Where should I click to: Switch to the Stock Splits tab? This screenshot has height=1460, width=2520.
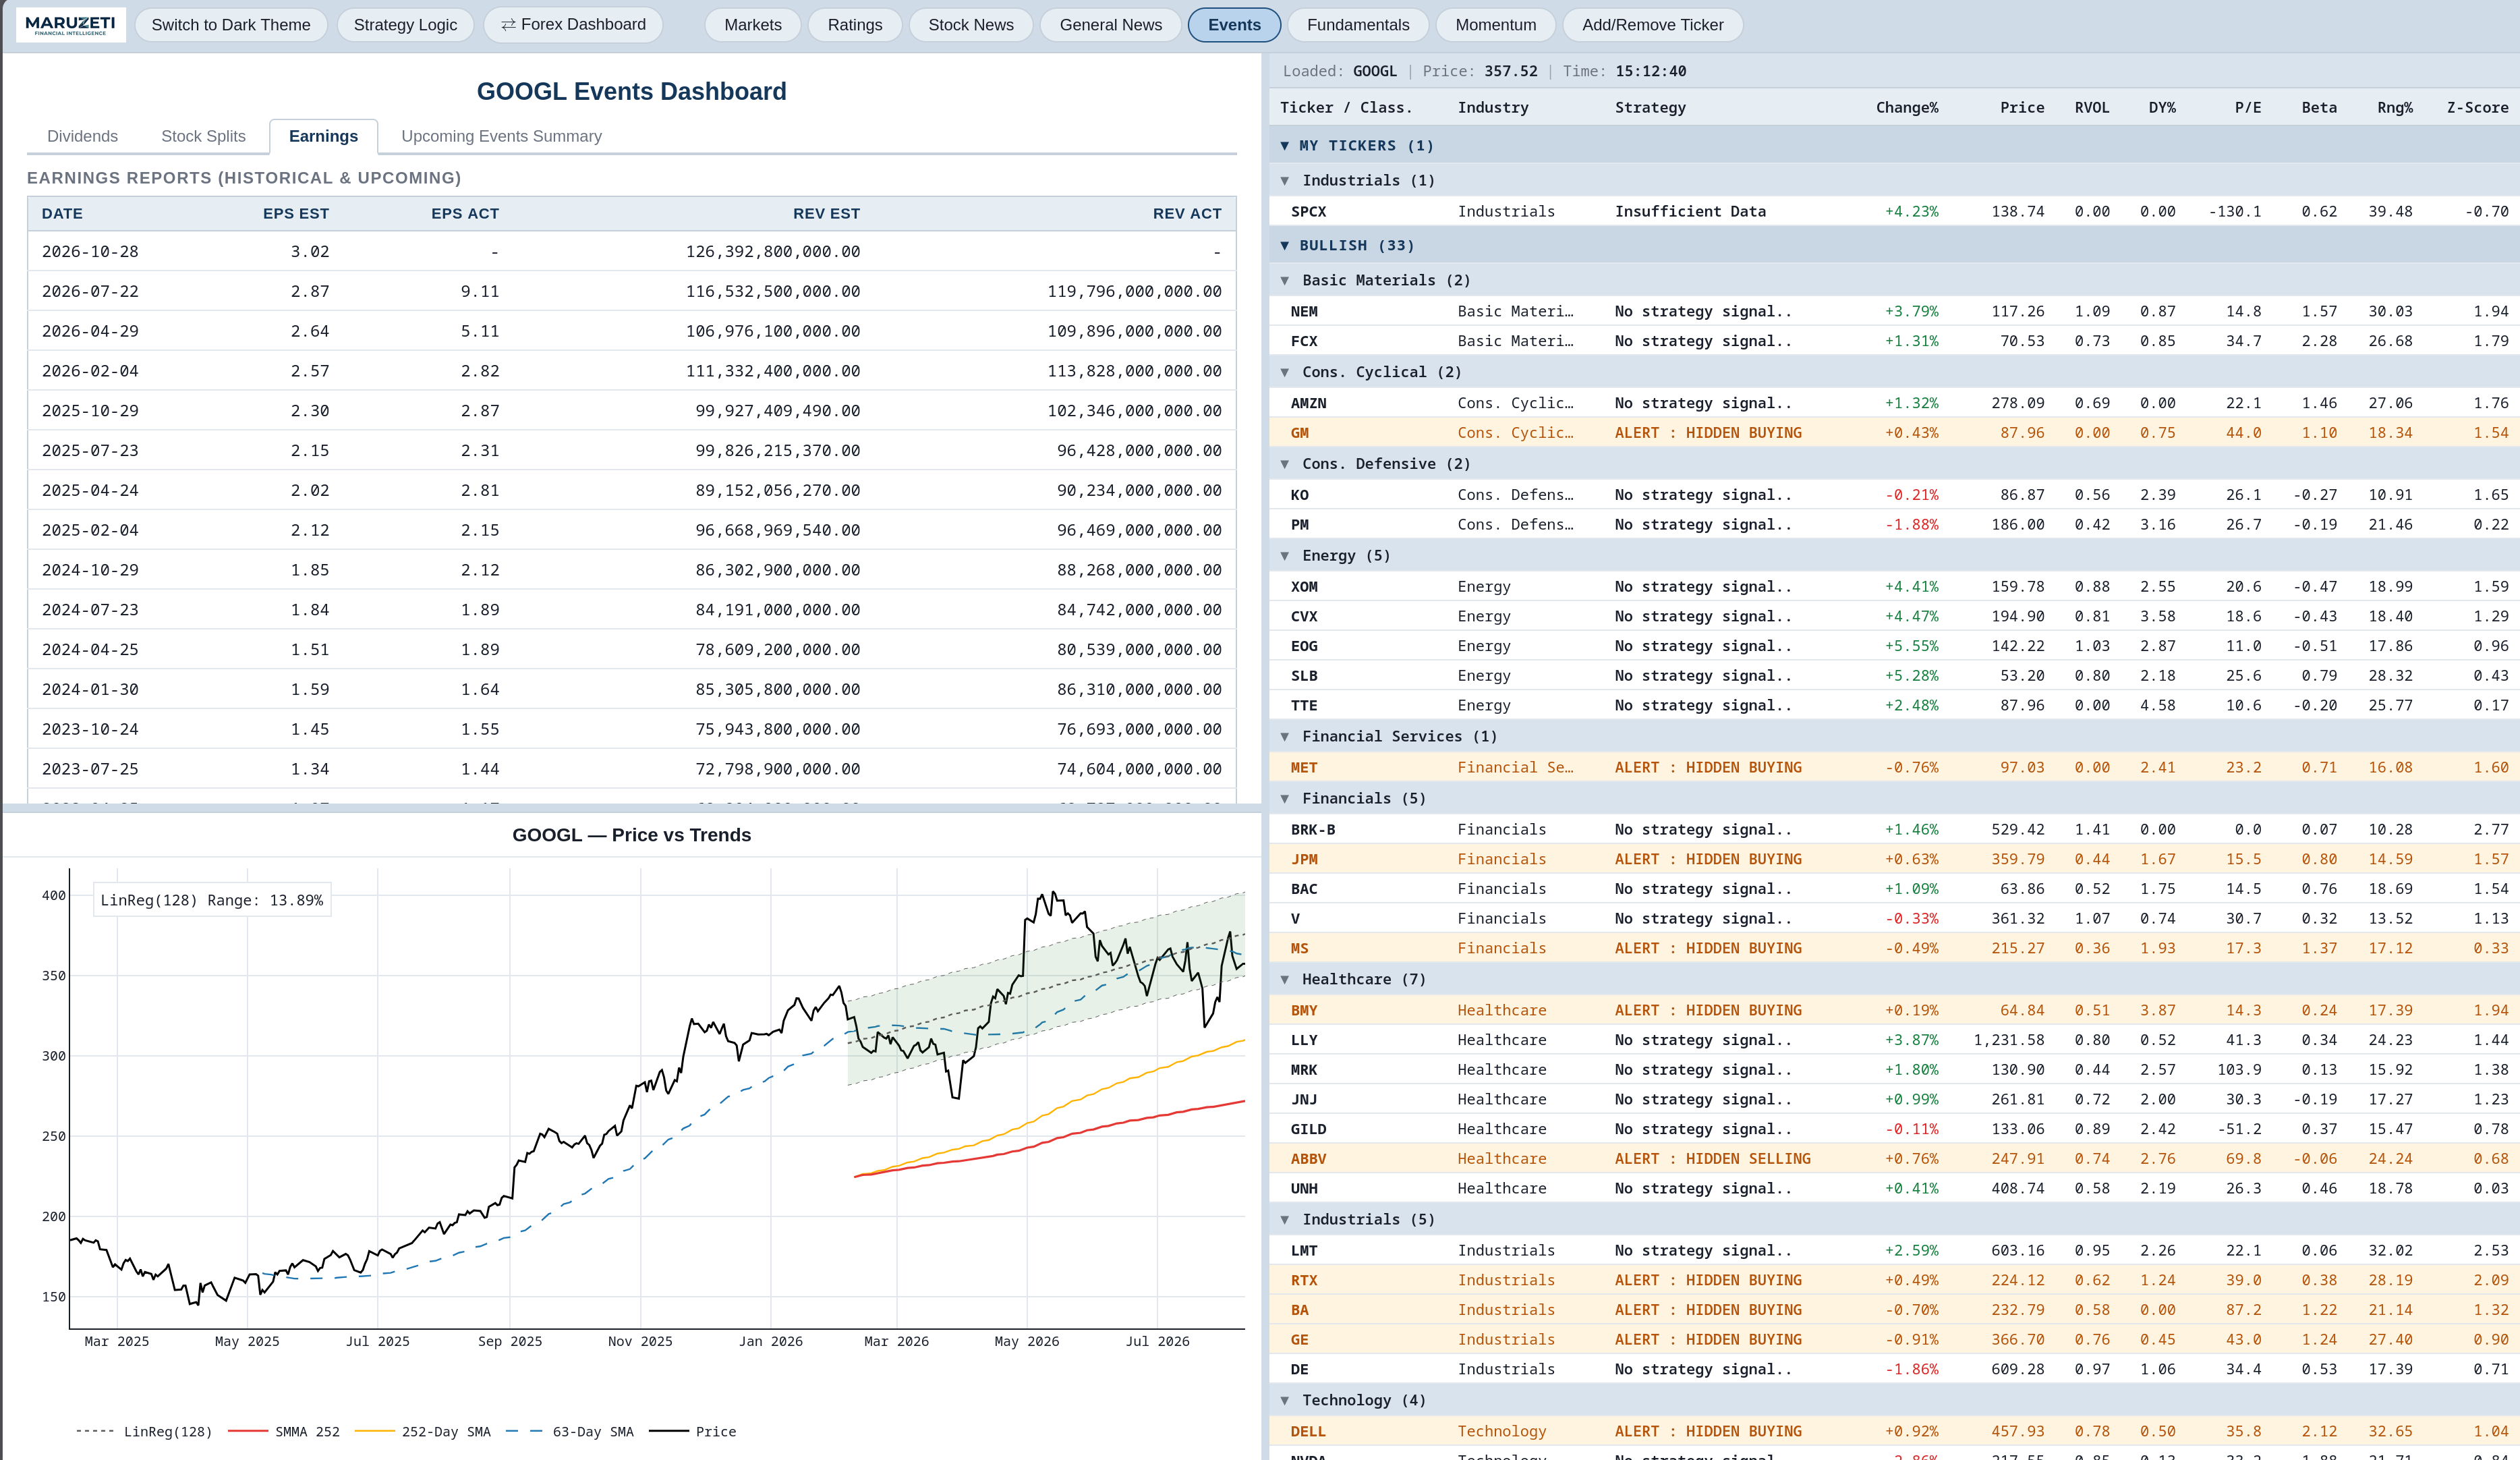pos(203,136)
